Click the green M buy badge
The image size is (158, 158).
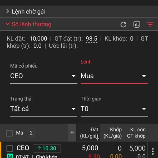coord(10,156)
